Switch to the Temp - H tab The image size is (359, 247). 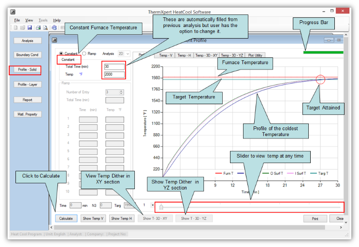184,55
